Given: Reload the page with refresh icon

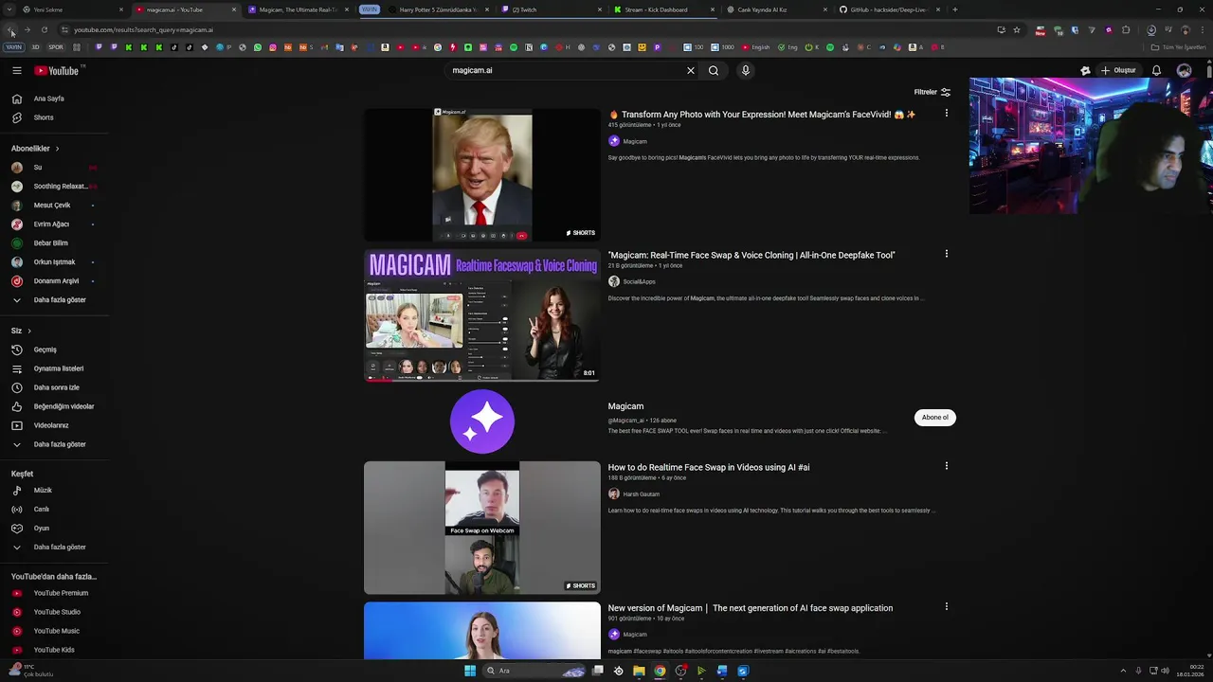Looking at the screenshot, I should (44, 29).
